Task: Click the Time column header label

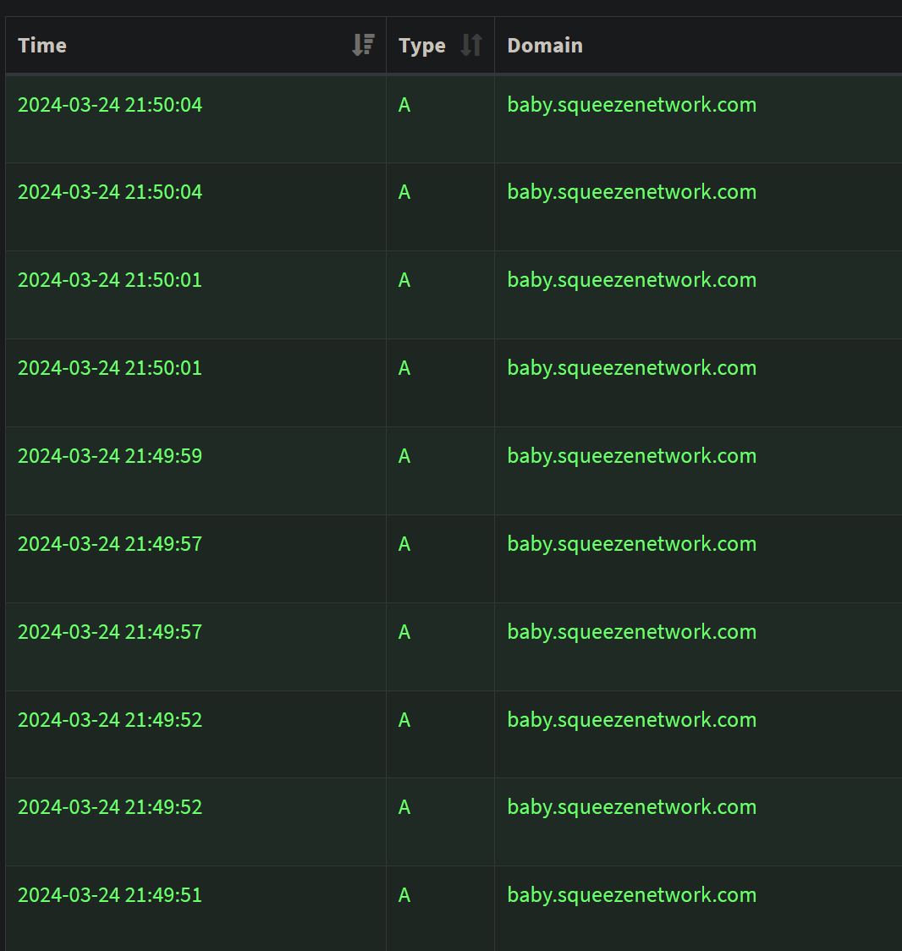Action: pyautogui.click(x=42, y=46)
